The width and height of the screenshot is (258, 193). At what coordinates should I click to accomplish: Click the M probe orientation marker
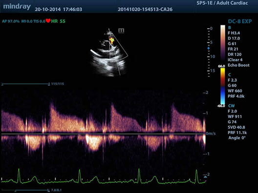click(121, 31)
